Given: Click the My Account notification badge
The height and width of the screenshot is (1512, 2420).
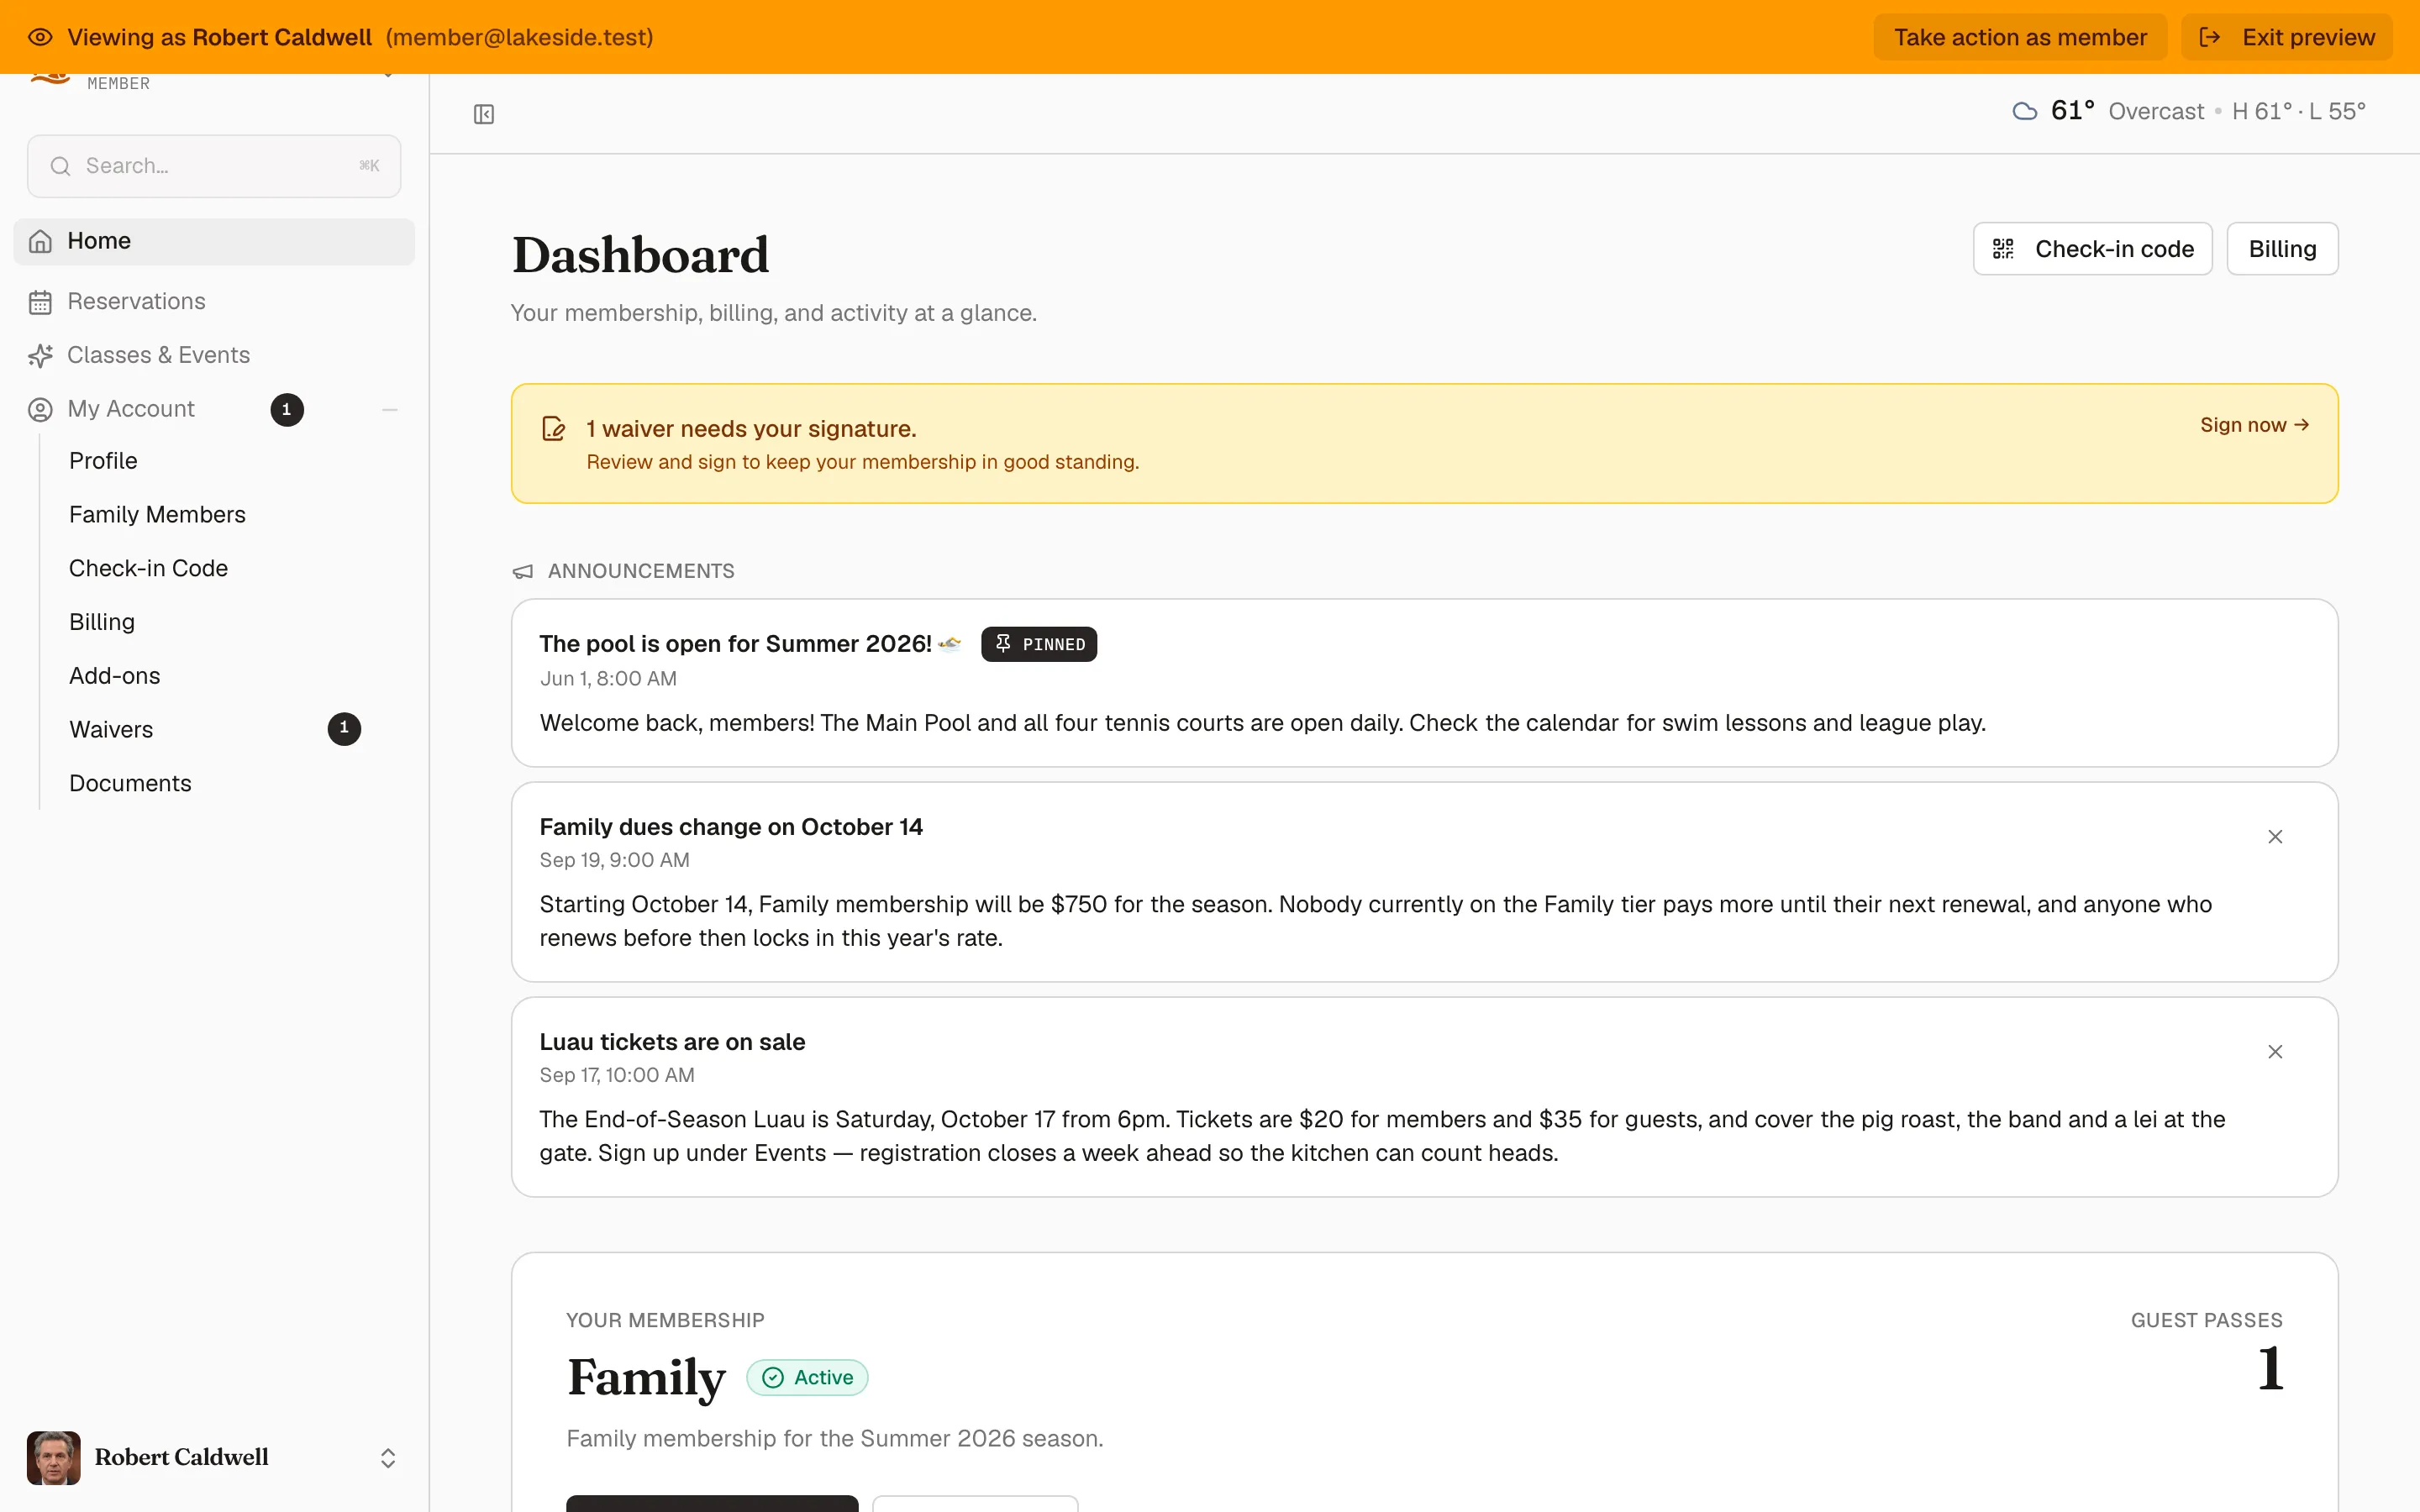Looking at the screenshot, I should [x=287, y=409].
